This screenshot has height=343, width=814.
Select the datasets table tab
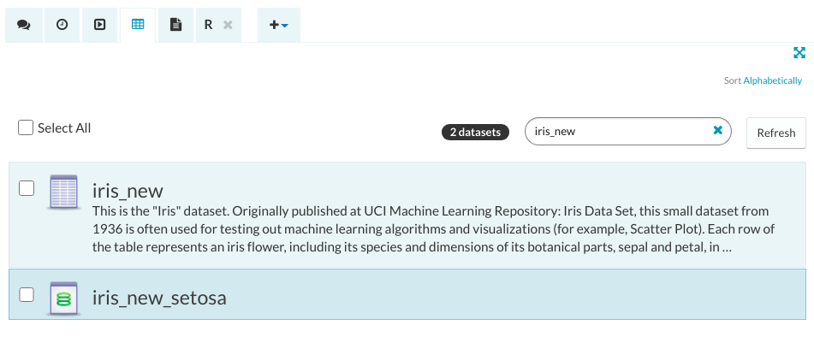[x=137, y=25]
